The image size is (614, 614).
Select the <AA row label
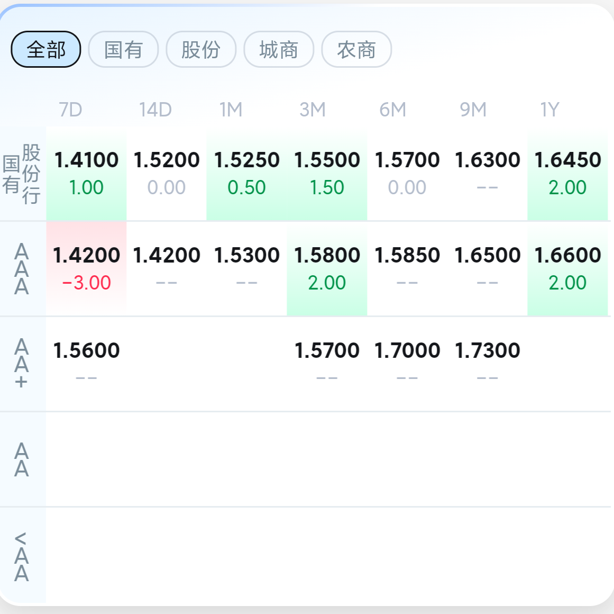pos(22,556)
